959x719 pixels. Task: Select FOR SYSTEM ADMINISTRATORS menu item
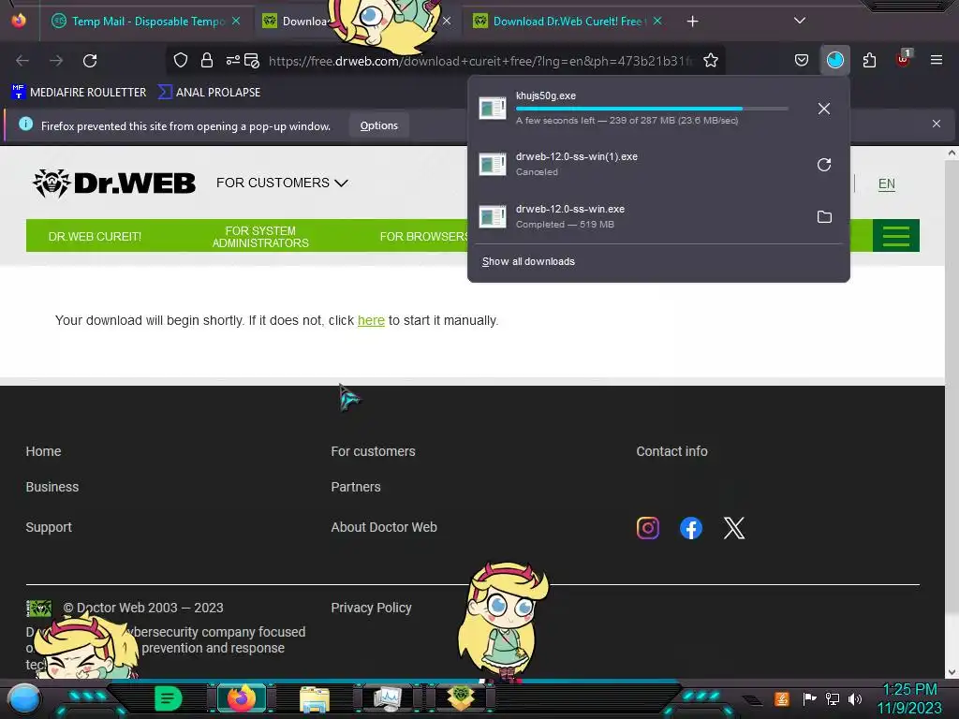pyautogui.click(x=260, y=237)
